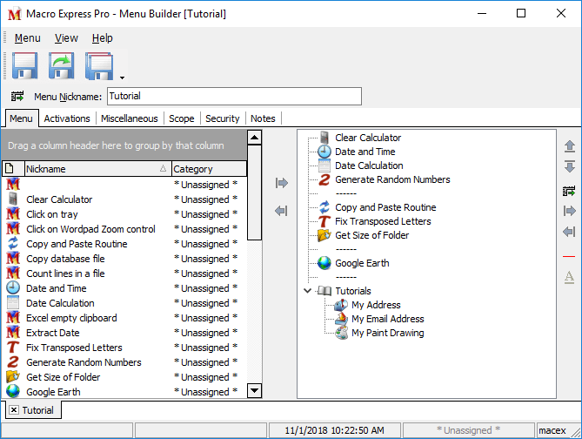Image resolution: width=582 pixels, height=439 pixels.
Task: Select Copy database file in macro list
Action: [124, 259]
